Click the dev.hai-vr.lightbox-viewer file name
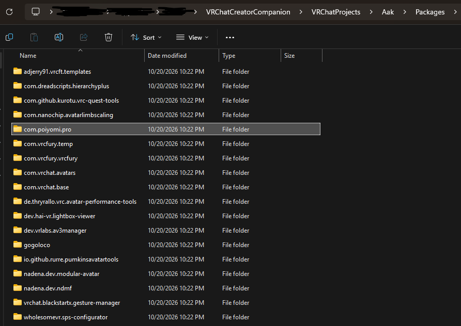 [59, 216]
